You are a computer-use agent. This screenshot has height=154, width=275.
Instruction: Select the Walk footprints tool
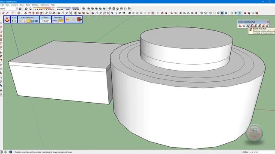(124, 13)
